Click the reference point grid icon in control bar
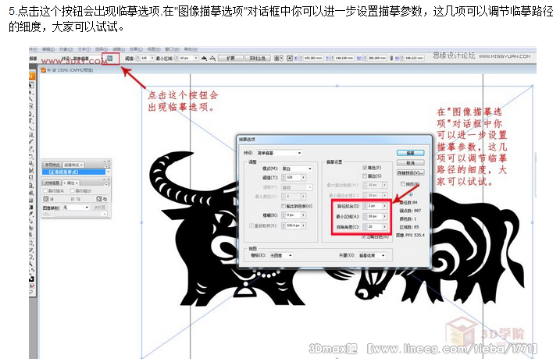 click(x=276, y=59)
